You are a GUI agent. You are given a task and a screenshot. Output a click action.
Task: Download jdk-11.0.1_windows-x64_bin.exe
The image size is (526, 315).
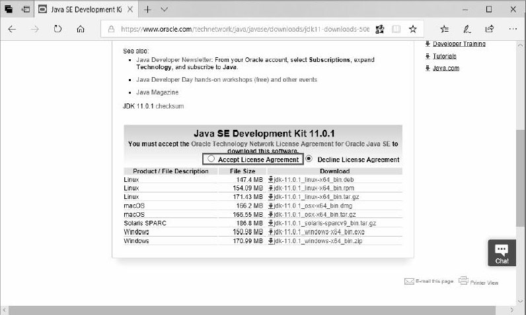319,232
